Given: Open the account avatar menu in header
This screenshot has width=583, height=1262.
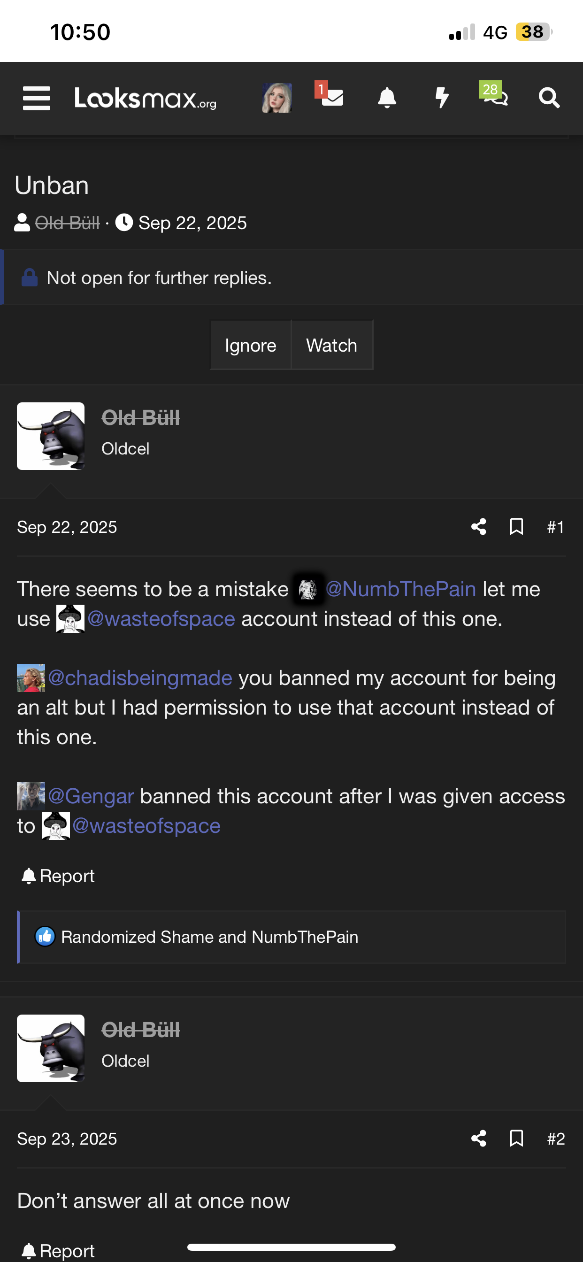Looking at the screenshot, I should tap(277, 98).
